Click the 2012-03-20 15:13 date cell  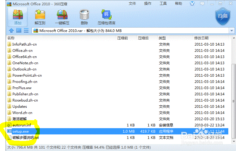[209, 119]
